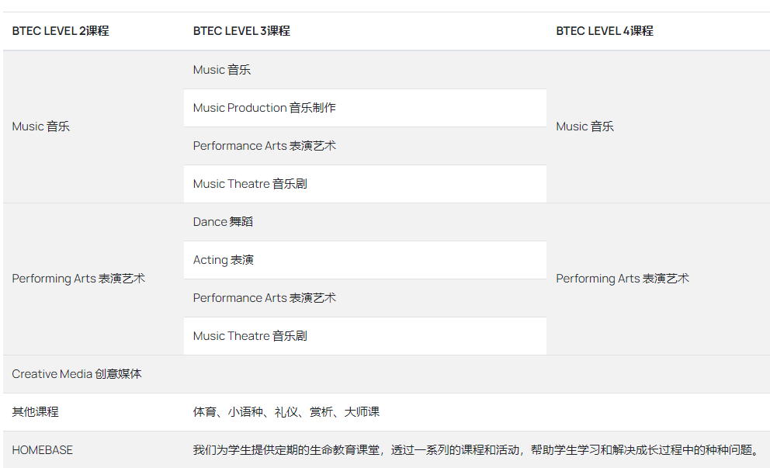Click "Music Theatre 音乐剧" just above Dance 舞蹈
This screenshot has height=468, width=770.
[x=250, y=184]
